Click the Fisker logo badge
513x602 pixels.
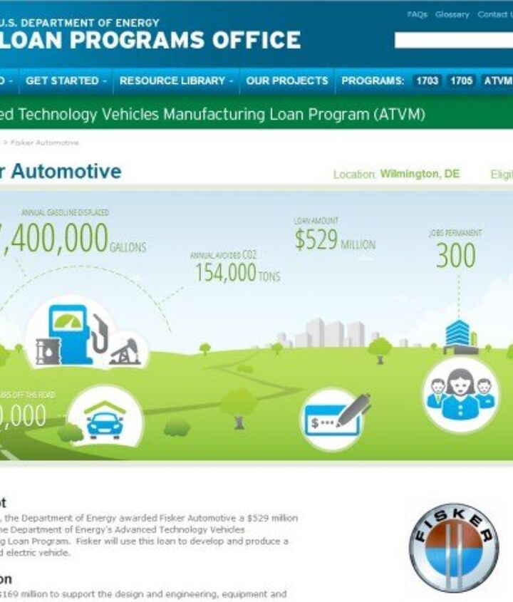tap(453, 546)
